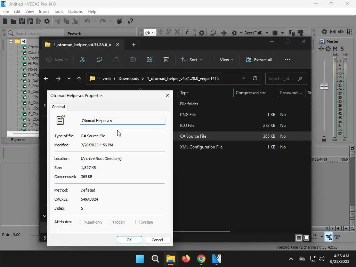Click the Otomad Helper.cs filename field

coord(123,121)
